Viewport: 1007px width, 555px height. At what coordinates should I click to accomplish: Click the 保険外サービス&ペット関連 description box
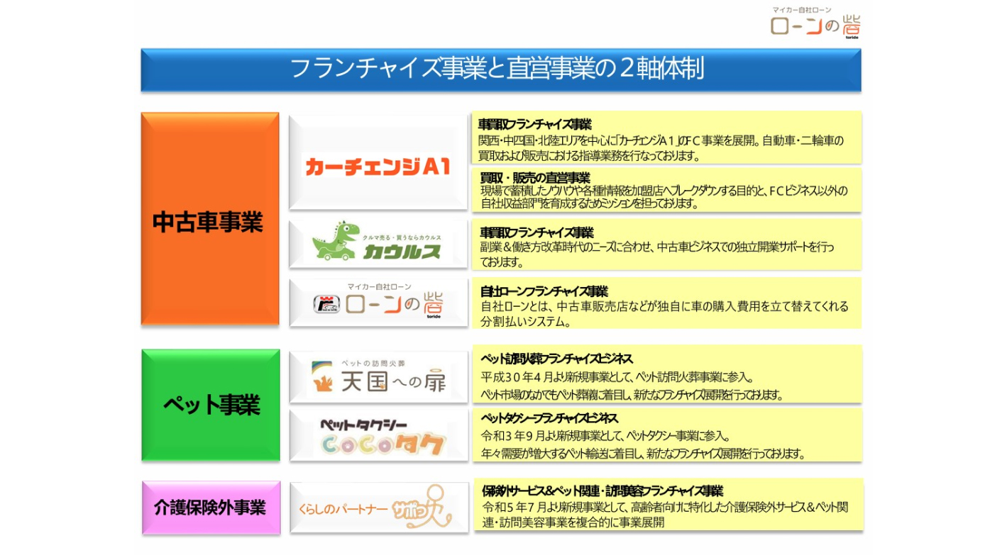[x=666, y=505]
